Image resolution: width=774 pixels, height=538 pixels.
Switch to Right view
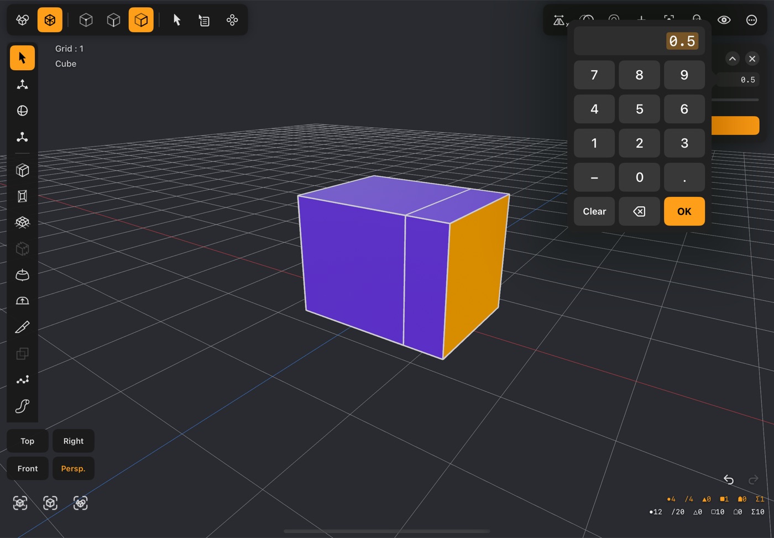(x=73, y=441)
